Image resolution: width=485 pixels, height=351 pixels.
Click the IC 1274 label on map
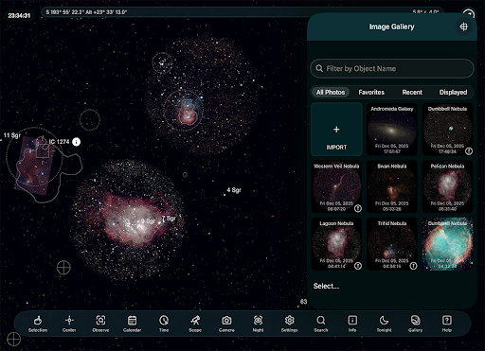click(x=59, y=142)
